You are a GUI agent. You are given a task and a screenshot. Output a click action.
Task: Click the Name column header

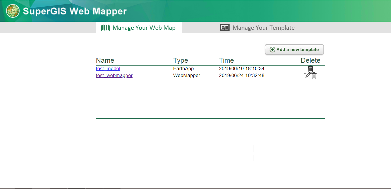click(105, 60)
